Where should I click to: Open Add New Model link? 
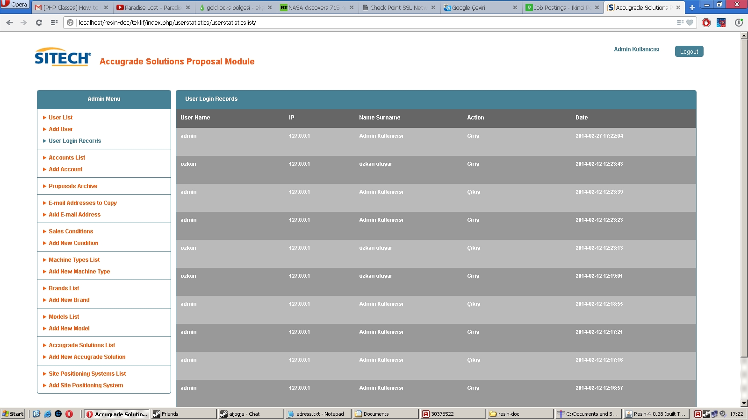tap(69, 329)
